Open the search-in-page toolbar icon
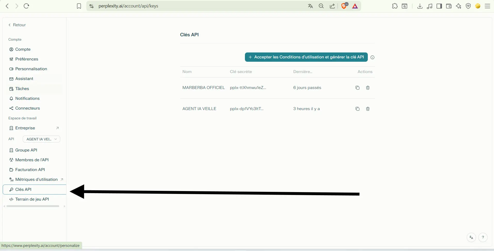Viewport: 494px width, 251px height. (x=405, y=6)
